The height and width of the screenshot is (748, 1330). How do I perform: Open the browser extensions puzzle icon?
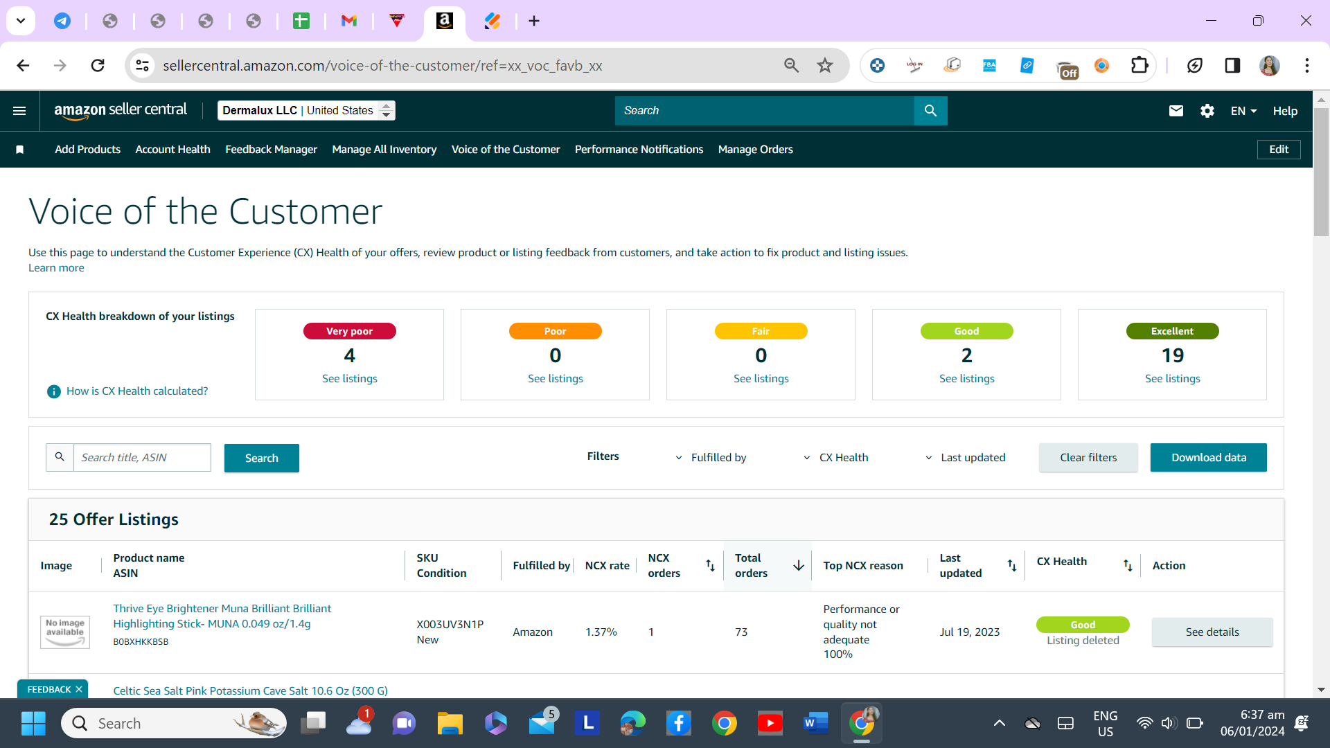tap(1140, 66)
